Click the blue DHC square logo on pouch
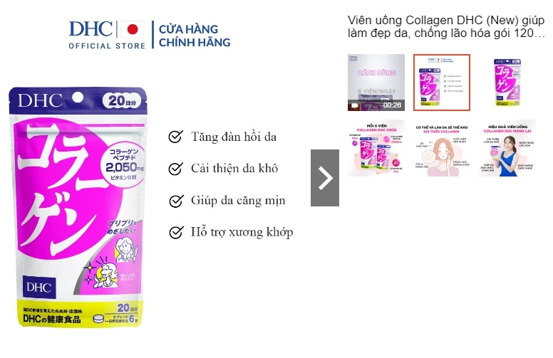Image resolution: width=553 pixels, height=358 pixels. (x=39, y=287)
